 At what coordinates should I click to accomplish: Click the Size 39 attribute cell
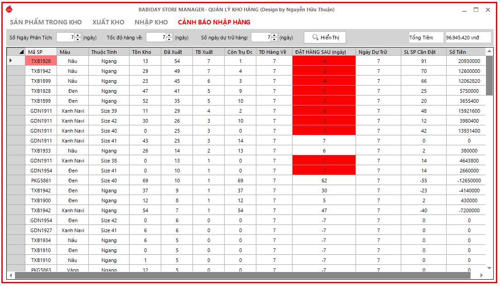[109, 111]
